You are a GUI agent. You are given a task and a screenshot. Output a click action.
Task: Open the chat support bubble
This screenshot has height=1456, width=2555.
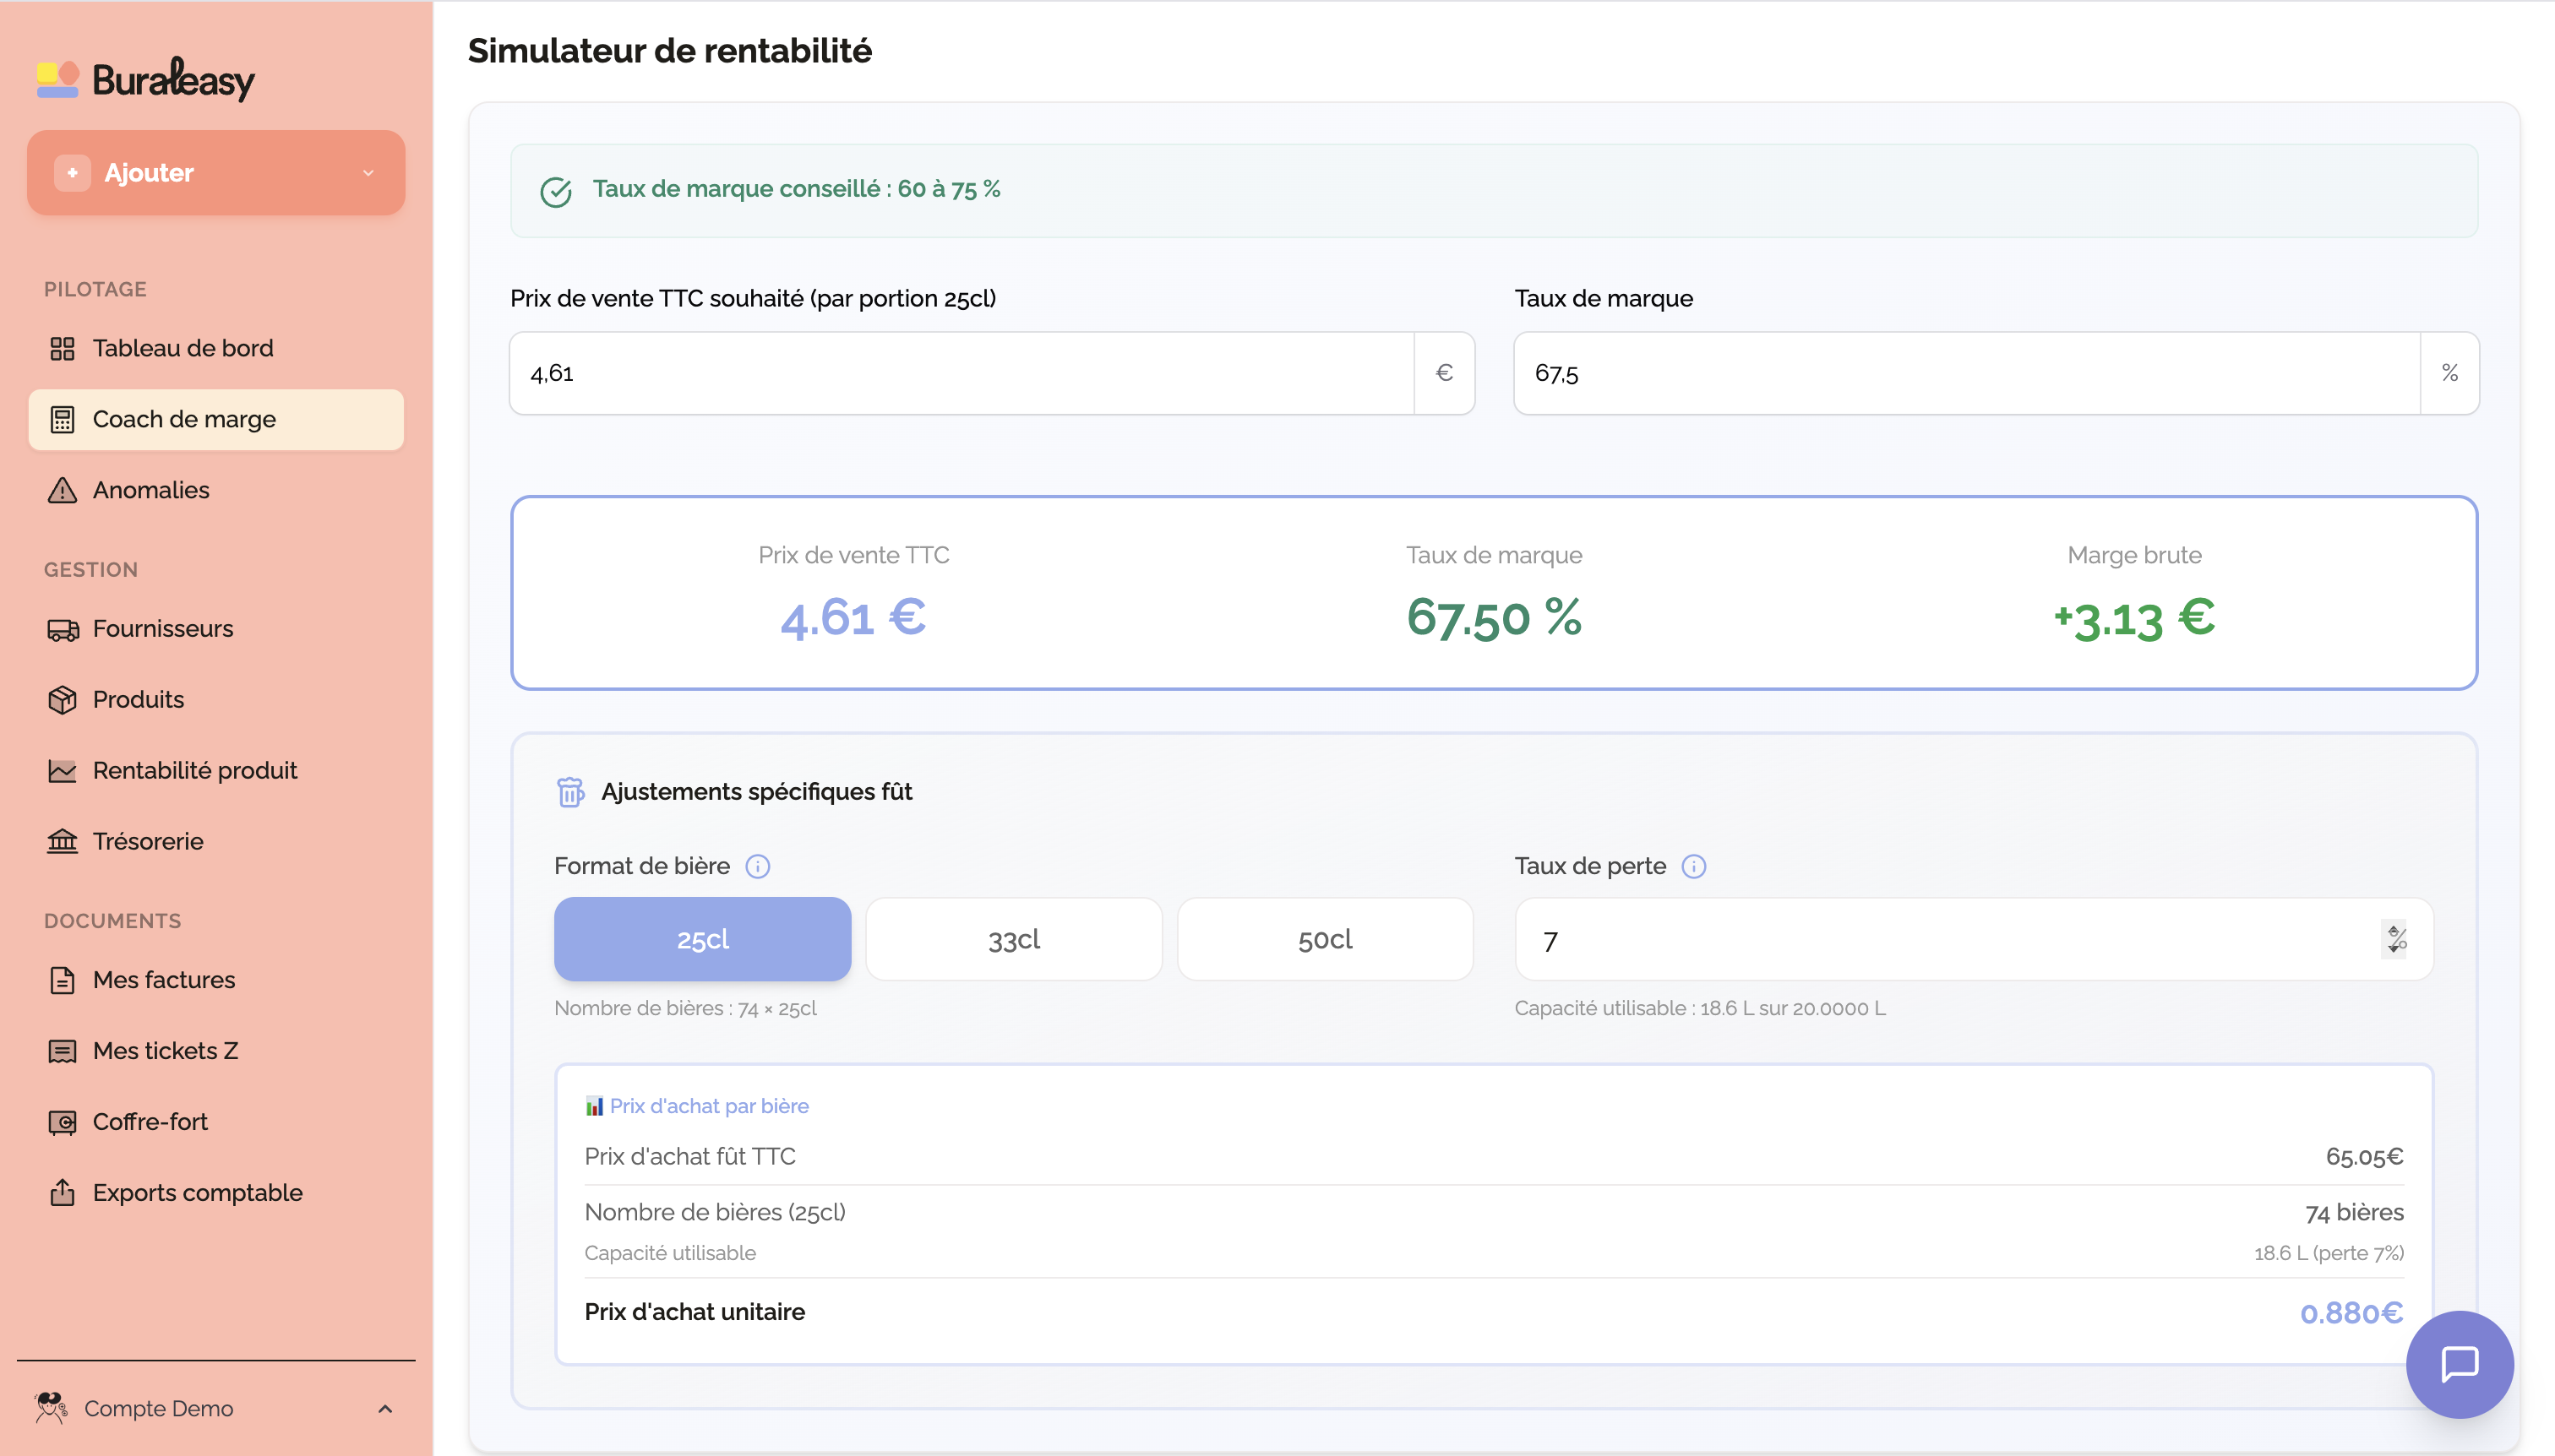(2459, 1364)
